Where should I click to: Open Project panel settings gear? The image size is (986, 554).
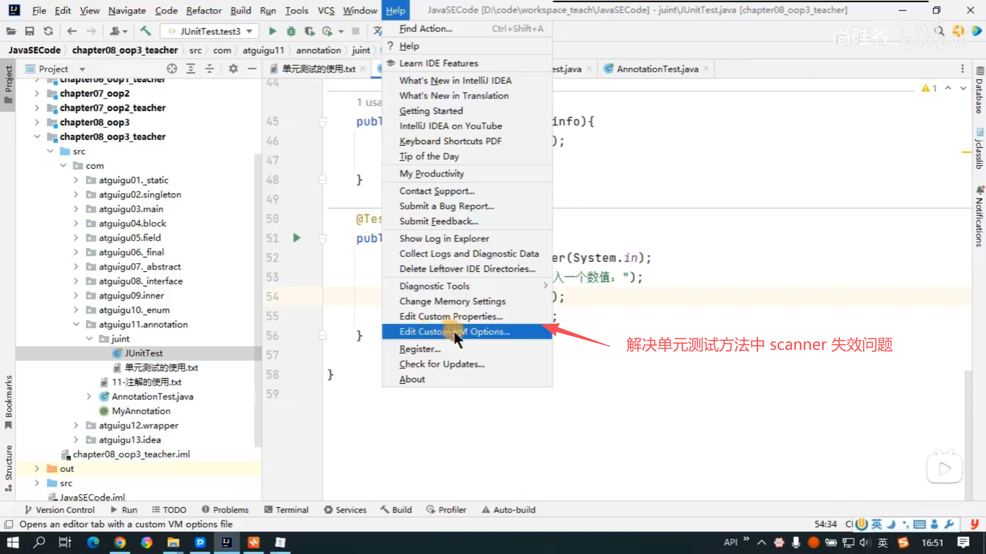(233, 69)
